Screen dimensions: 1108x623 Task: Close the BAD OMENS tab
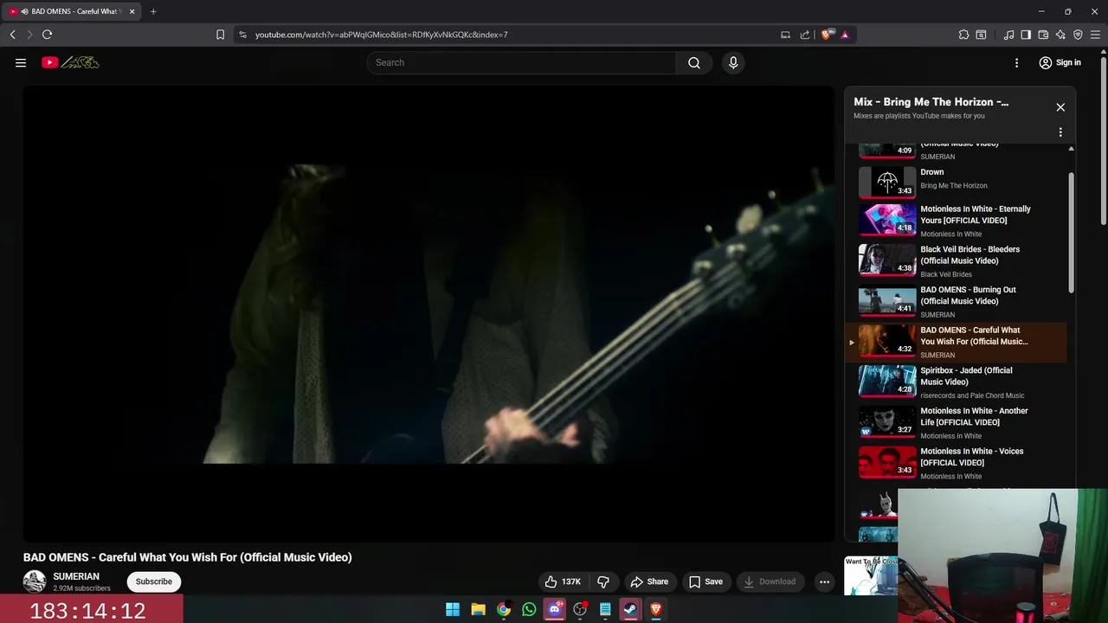coord(132,11)
